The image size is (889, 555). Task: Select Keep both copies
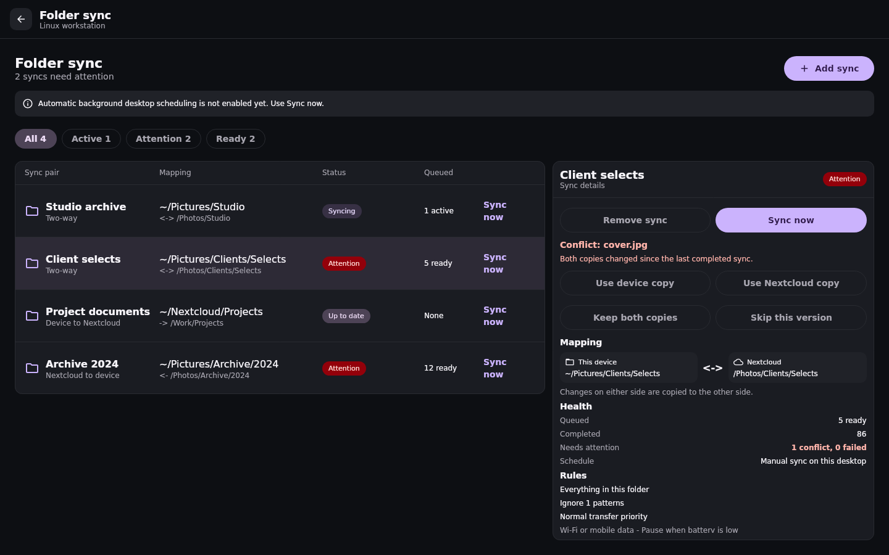(x=635, y=318)
